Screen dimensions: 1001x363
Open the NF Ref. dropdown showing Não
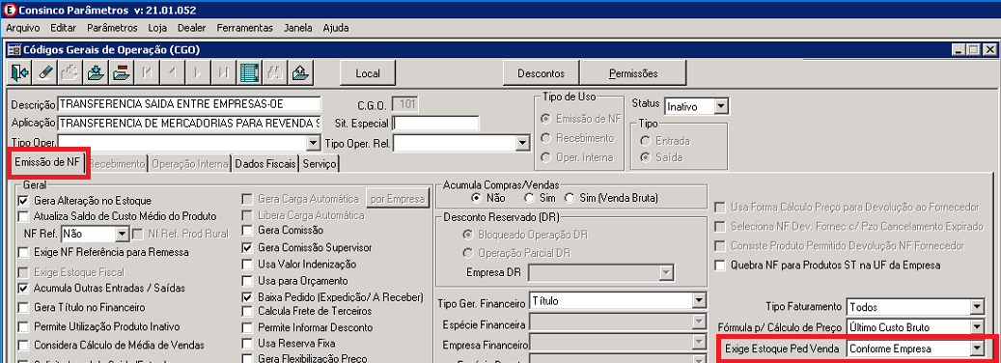click(124, 235)
